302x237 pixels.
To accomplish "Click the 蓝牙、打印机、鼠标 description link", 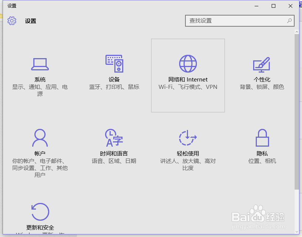I will click(114, 87).
